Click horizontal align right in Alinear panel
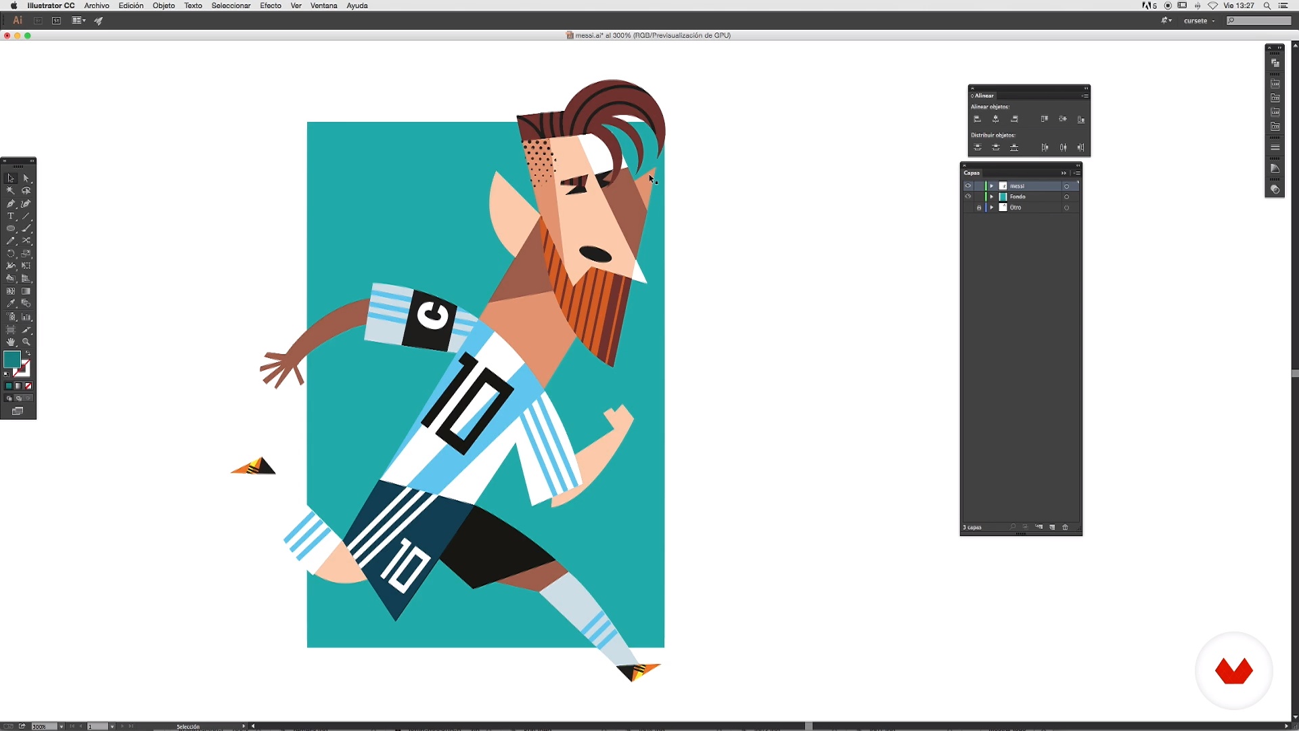 (1014, 119)
